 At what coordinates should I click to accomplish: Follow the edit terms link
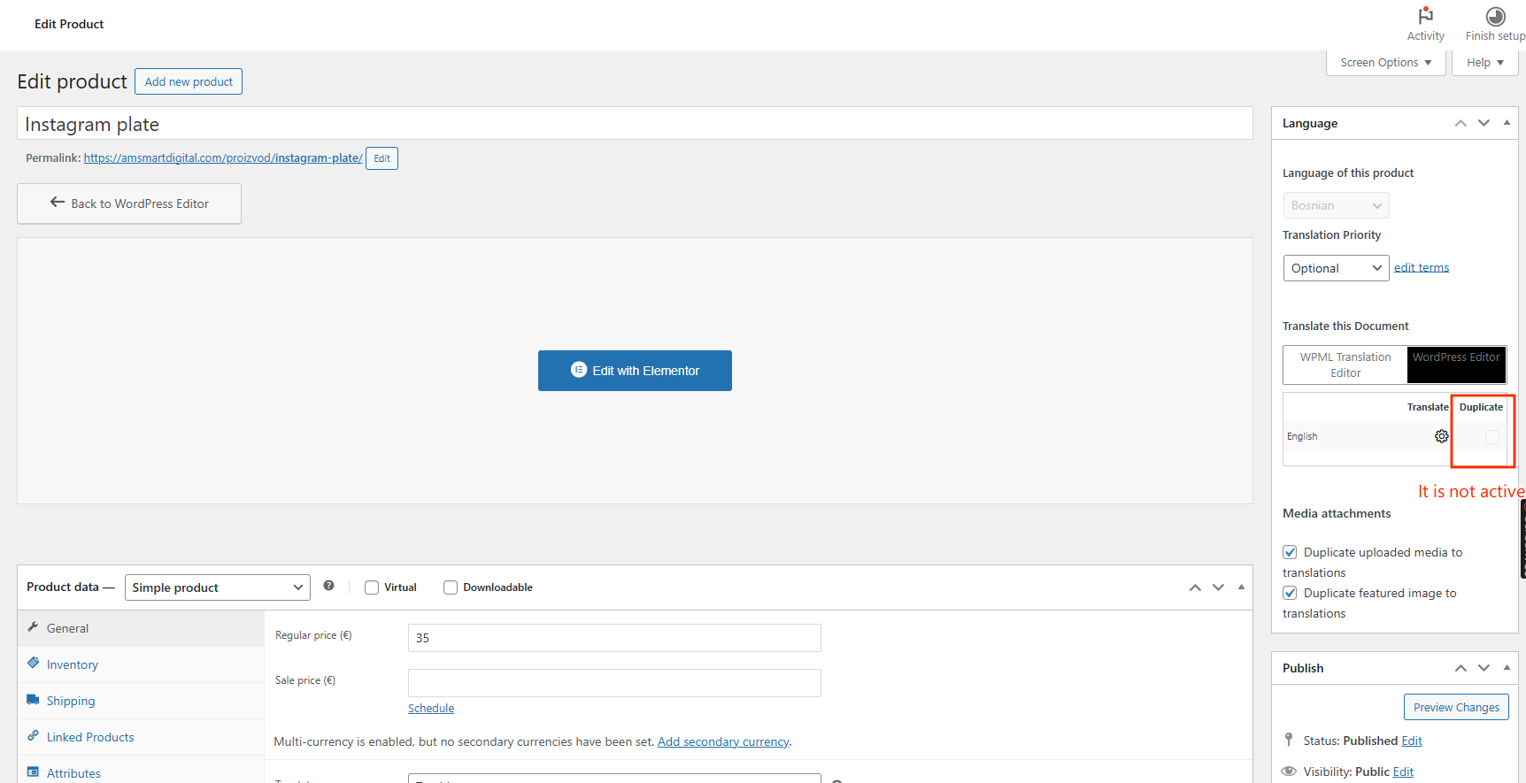(1422, 267)
